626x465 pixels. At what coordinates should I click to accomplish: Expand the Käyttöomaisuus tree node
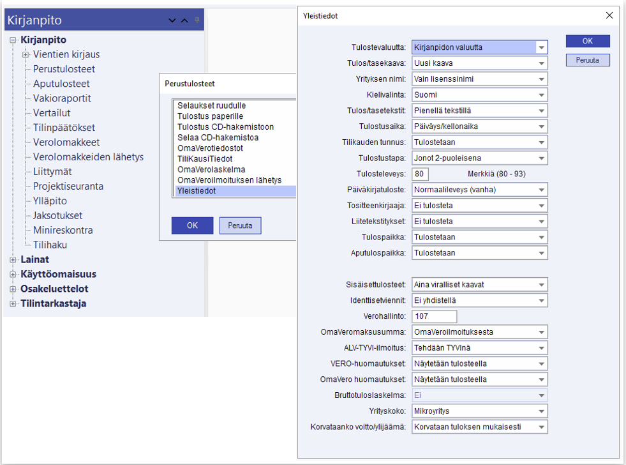point(13,275)
